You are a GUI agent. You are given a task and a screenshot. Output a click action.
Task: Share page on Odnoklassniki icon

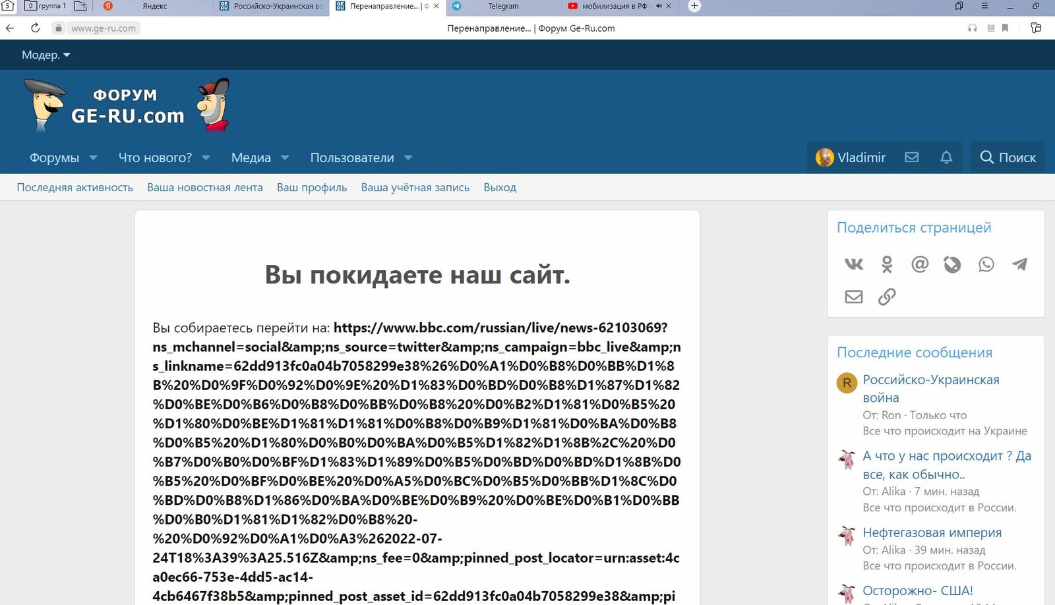[x=887, y=264]
